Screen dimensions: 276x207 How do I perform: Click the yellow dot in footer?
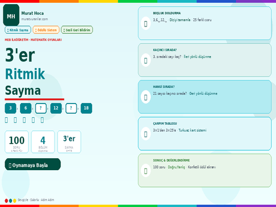pyautogui.click(x=14, y=201)
